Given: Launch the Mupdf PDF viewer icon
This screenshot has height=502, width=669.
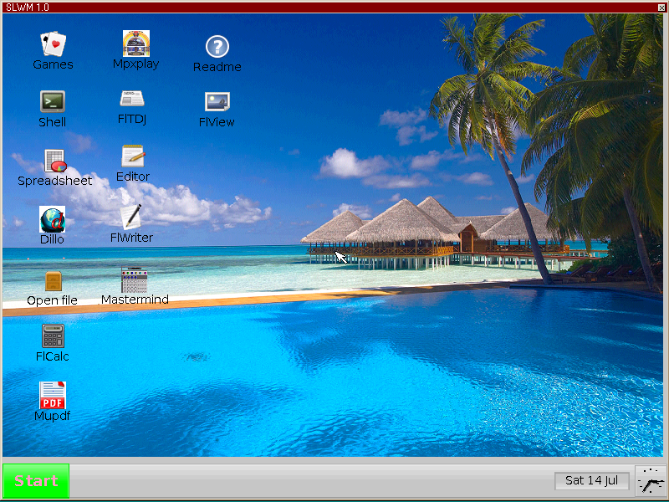Looking at the screenshot, I should click(x=52, y=395).
